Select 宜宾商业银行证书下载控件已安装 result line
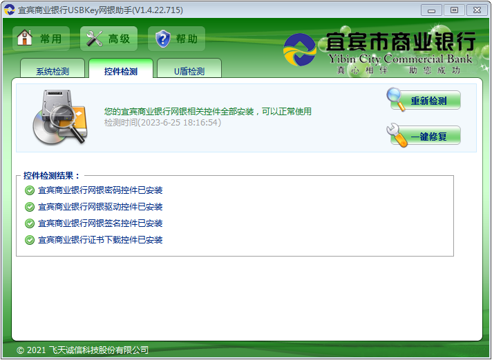This screenshot has height=360, width=492. (x=100, y=240)
